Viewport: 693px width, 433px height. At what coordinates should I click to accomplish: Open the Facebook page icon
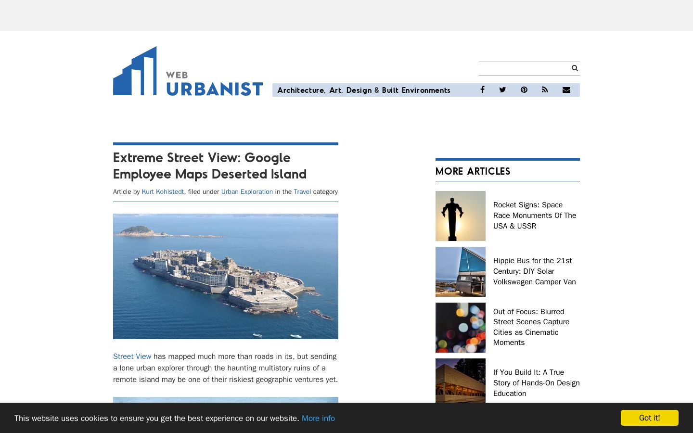(482, 90)
